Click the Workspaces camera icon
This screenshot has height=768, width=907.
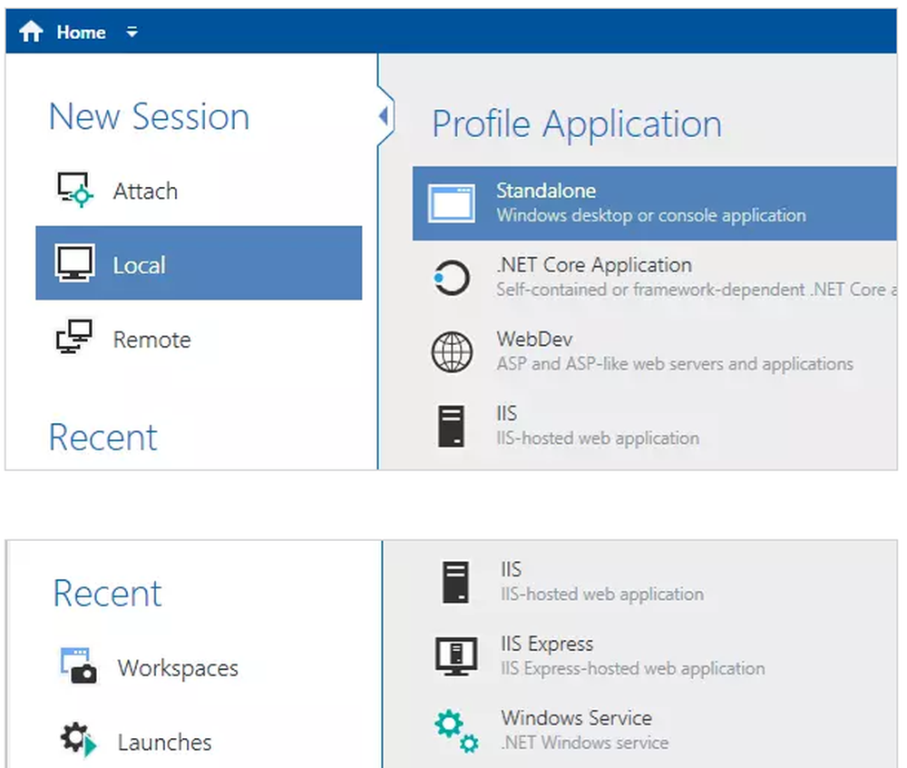(79, 666)
